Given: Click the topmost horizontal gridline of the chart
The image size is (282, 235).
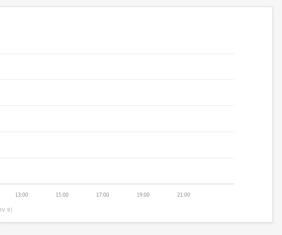Looking at the screenshot, I should pos(117,54).
